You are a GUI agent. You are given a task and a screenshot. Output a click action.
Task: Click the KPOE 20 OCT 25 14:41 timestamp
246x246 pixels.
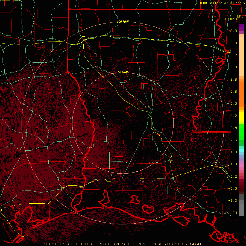(177, 244)
